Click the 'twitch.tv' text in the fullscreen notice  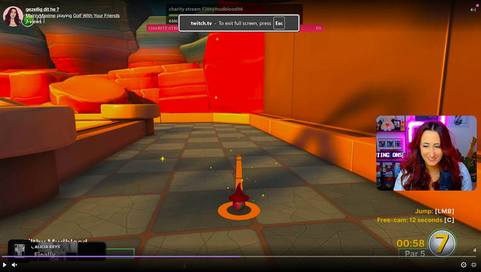201,23
